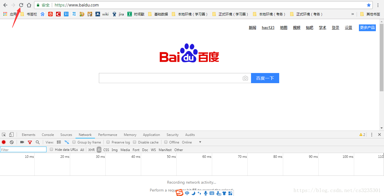Select the CSS request filter
This screenshot has width=384, height=196.
click(106, 150)
